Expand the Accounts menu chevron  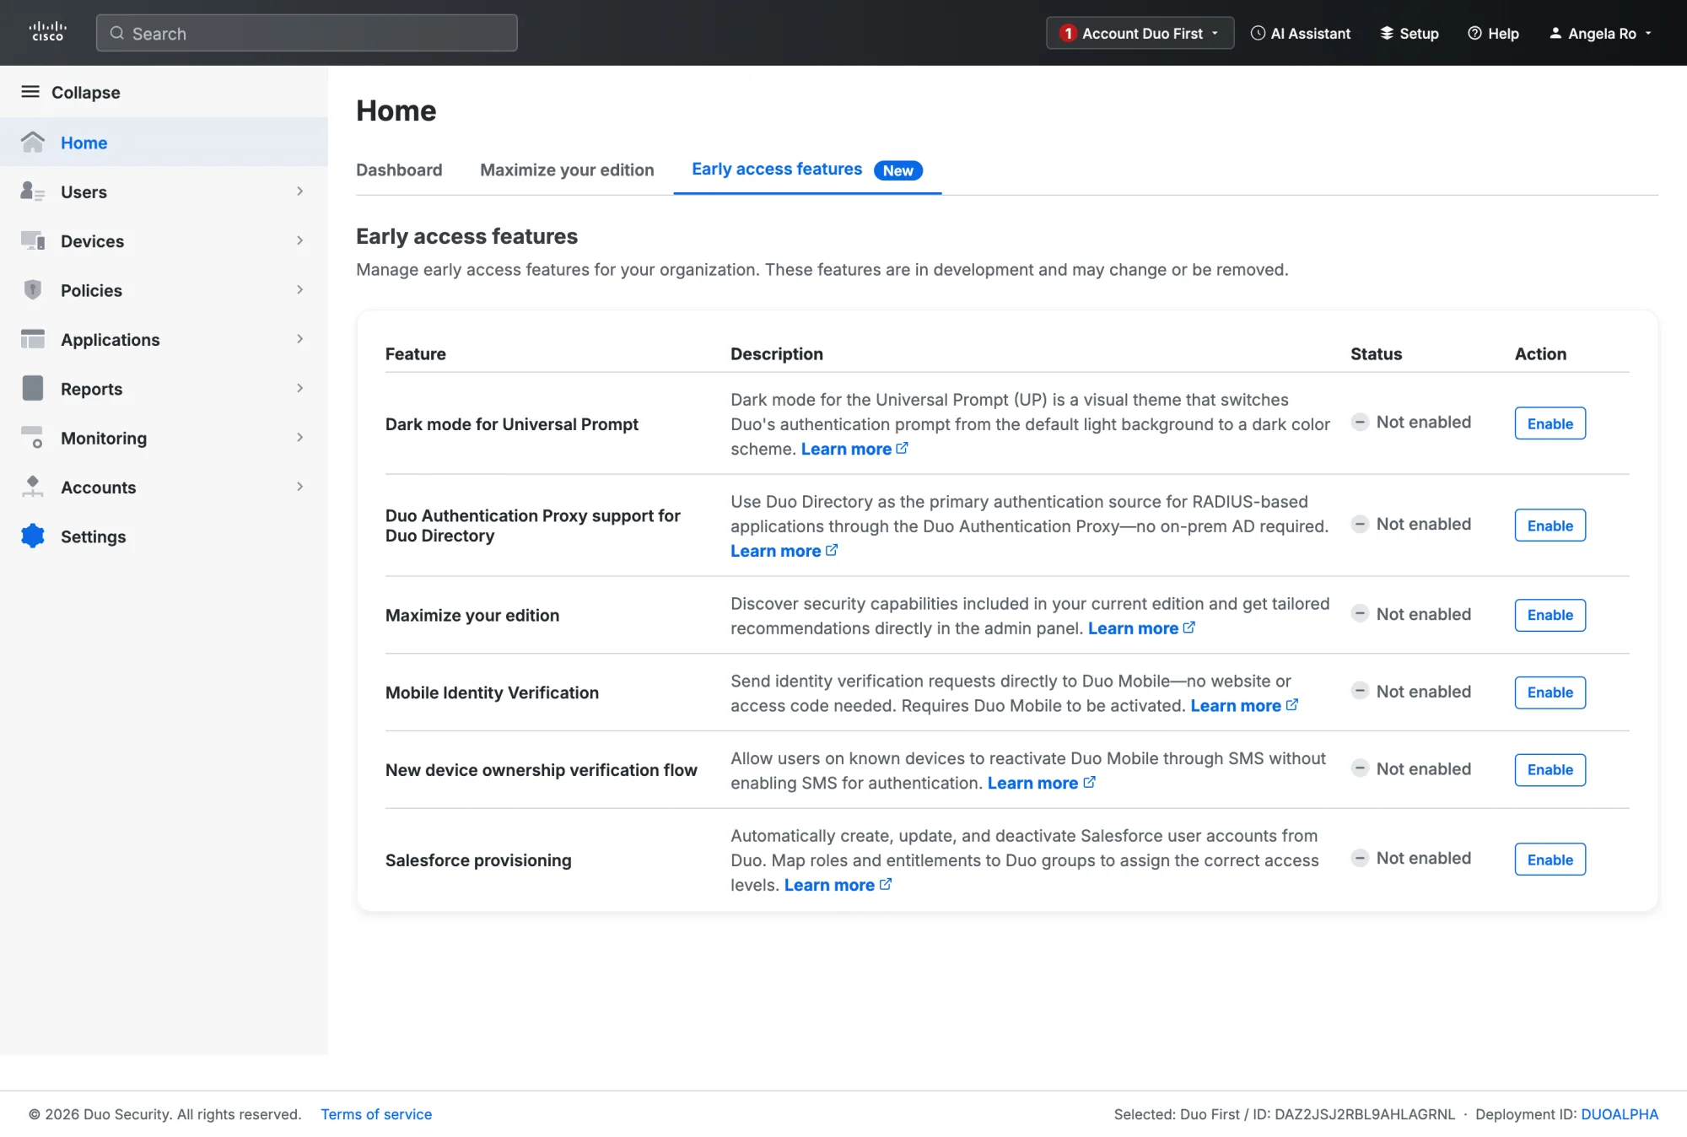[x=299, y=487]
